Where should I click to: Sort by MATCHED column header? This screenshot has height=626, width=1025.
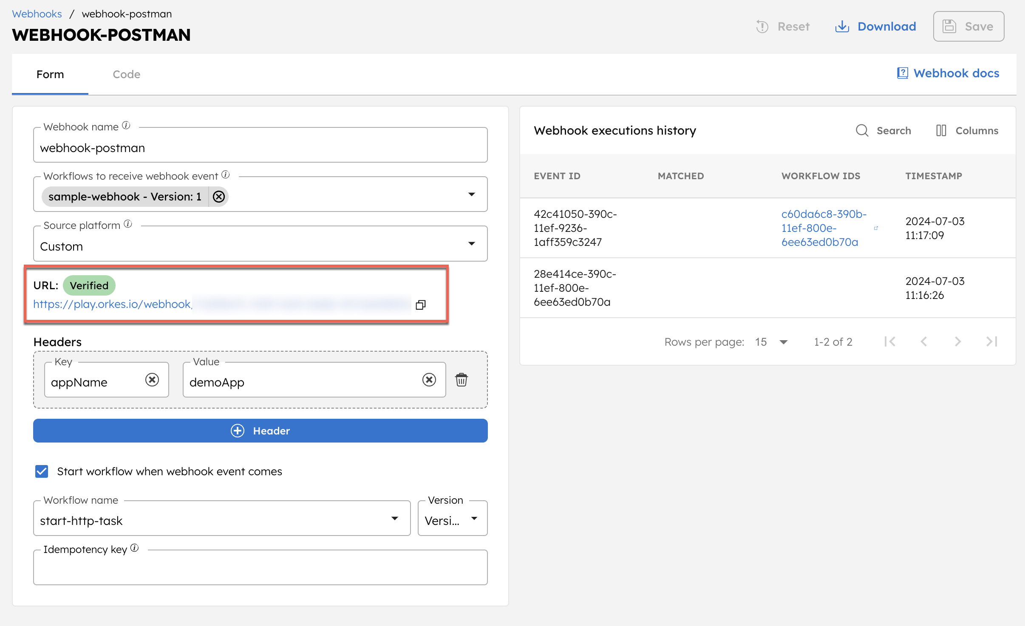(681, 176)
